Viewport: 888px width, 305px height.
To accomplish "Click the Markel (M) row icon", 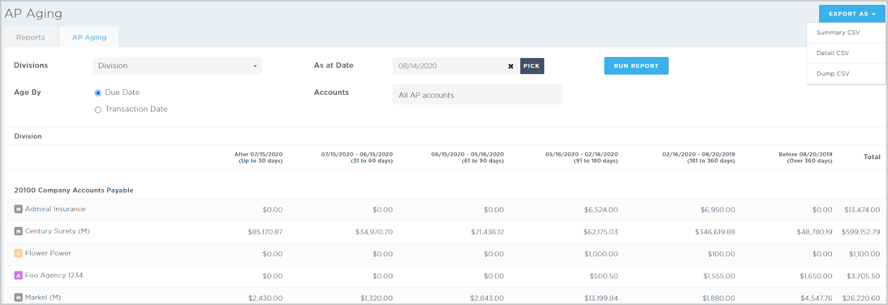I will tap(18, 298).
